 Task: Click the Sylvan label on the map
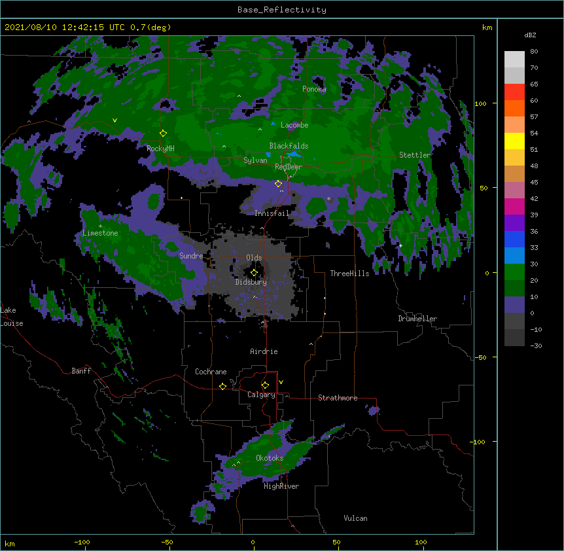coord(255,160)
